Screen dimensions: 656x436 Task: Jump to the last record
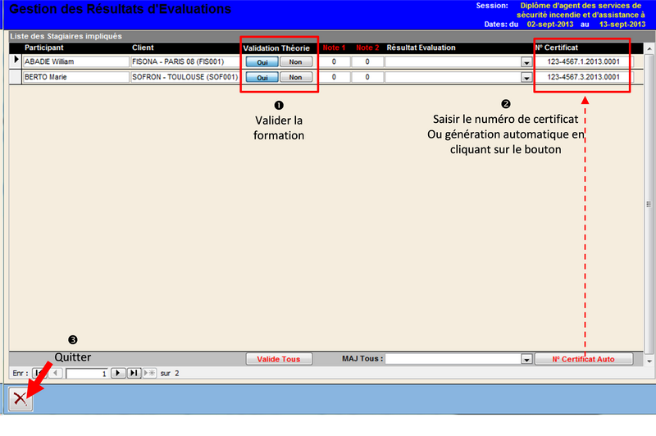pyautogui.click(x=134, y=373)
